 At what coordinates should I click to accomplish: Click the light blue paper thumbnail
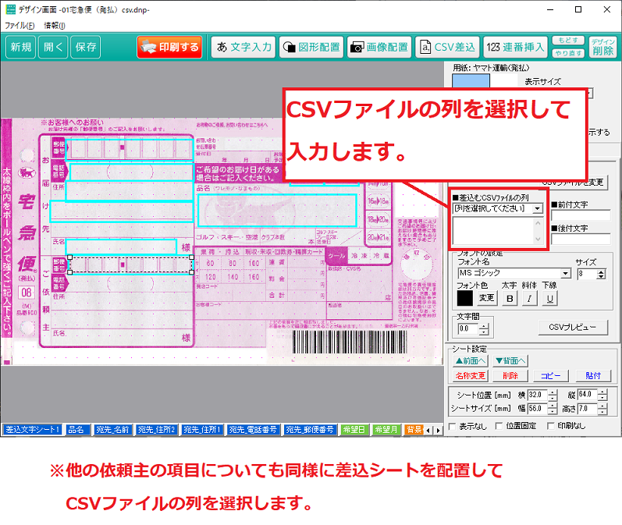tap(471, 80)
